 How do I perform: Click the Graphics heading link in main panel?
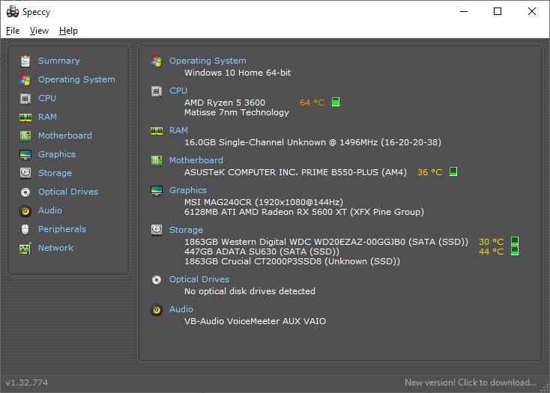pos(188,190)
